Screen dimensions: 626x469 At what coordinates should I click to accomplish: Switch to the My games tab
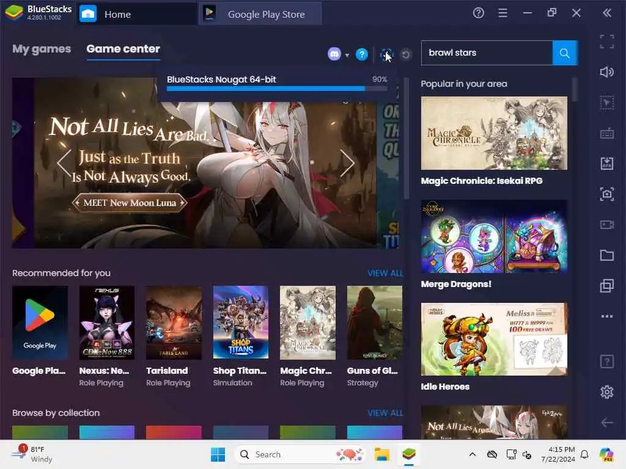coord(42,49)
